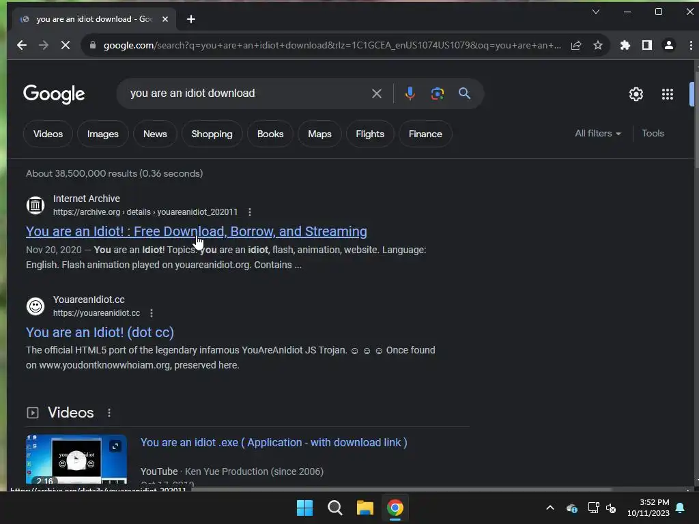The image size is (699, 524).
Task: Close the 'you are an idiot download' tab
Action: 165,19
